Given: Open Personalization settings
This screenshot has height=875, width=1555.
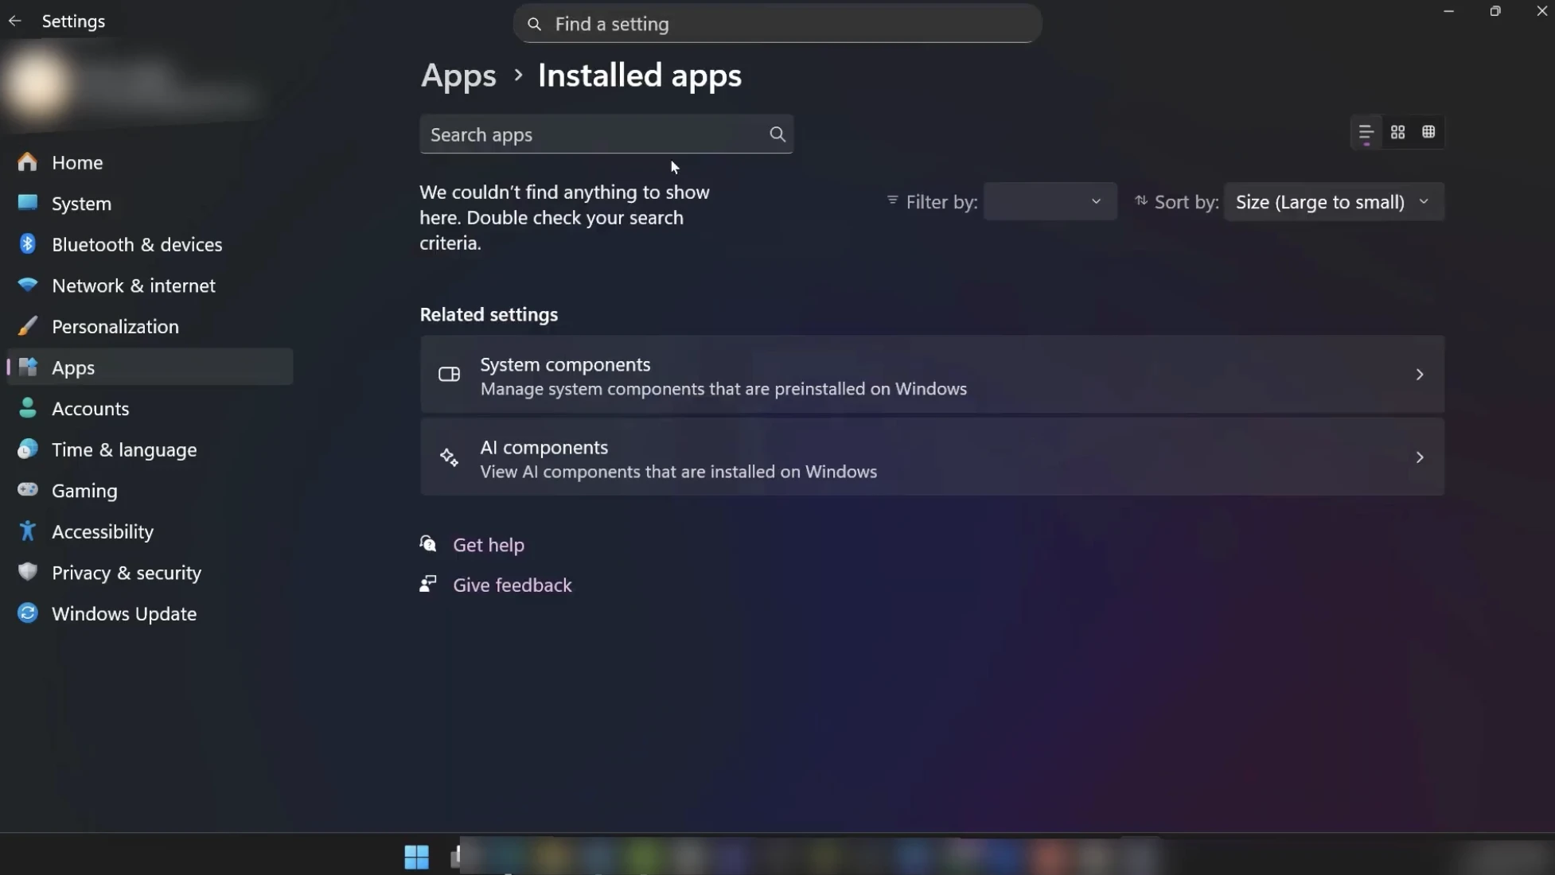Looking at the screenshot, I should pos(150,326).
